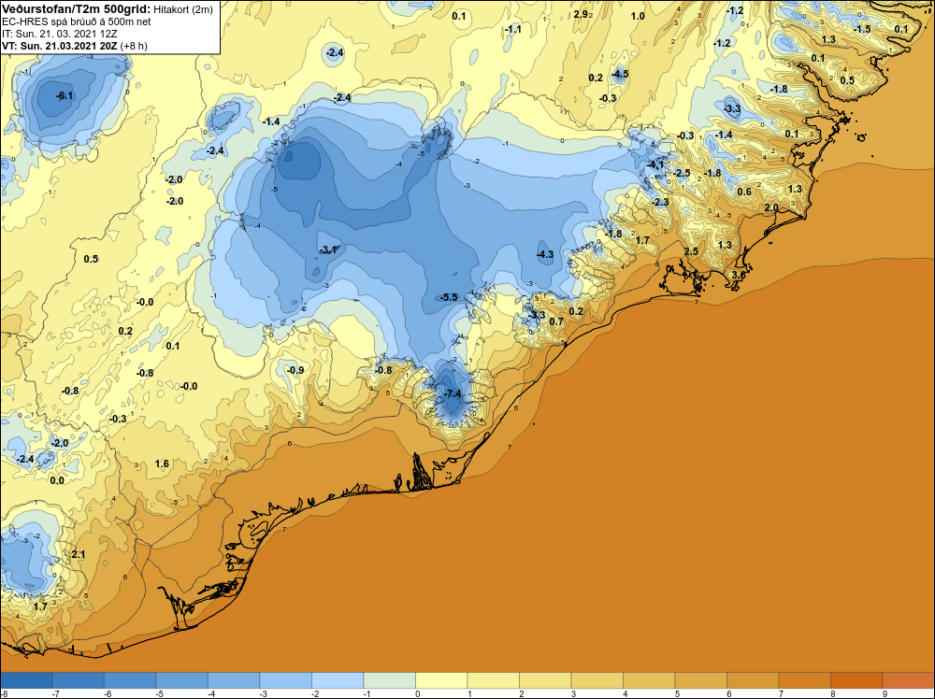Select the -4.1 temperature label

pos(655,164)
